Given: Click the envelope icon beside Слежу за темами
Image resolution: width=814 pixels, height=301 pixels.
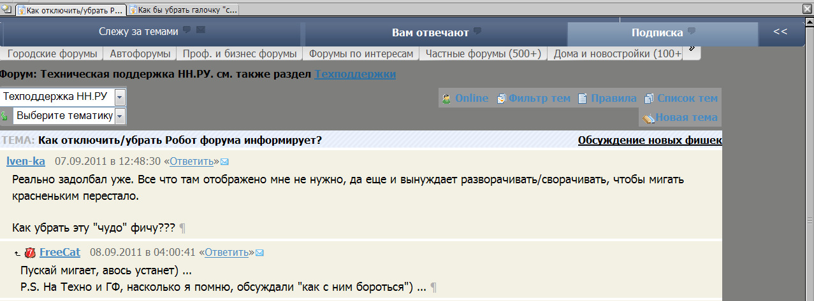Looking at the screenshot, I should tap(201, 30).
